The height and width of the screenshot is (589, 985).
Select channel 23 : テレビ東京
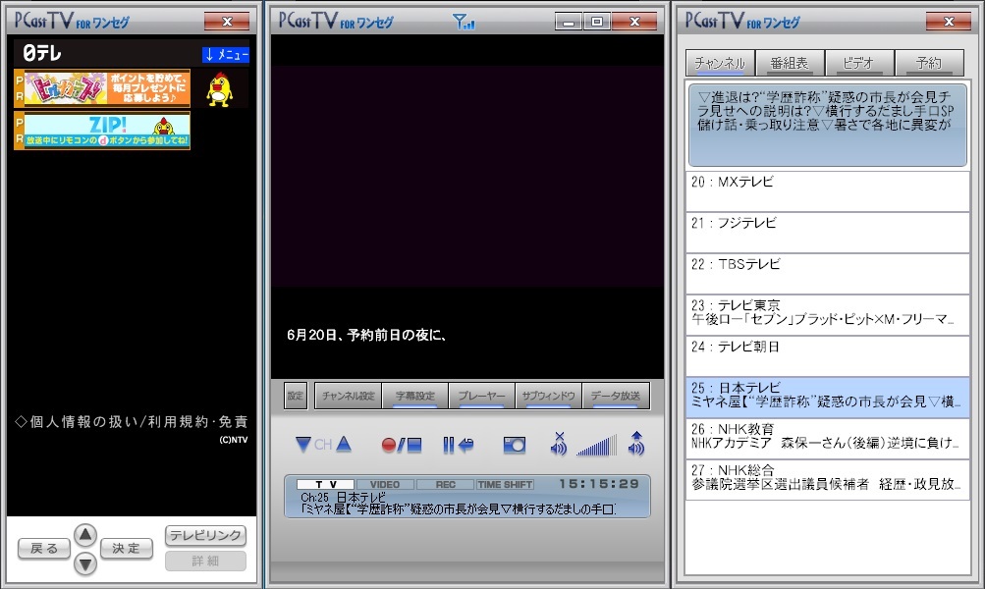point(827,315)
